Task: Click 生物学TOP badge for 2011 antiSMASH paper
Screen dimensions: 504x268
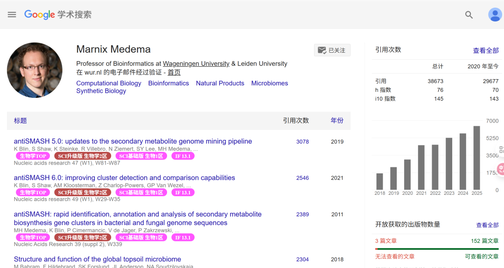Action: (33, 238)
